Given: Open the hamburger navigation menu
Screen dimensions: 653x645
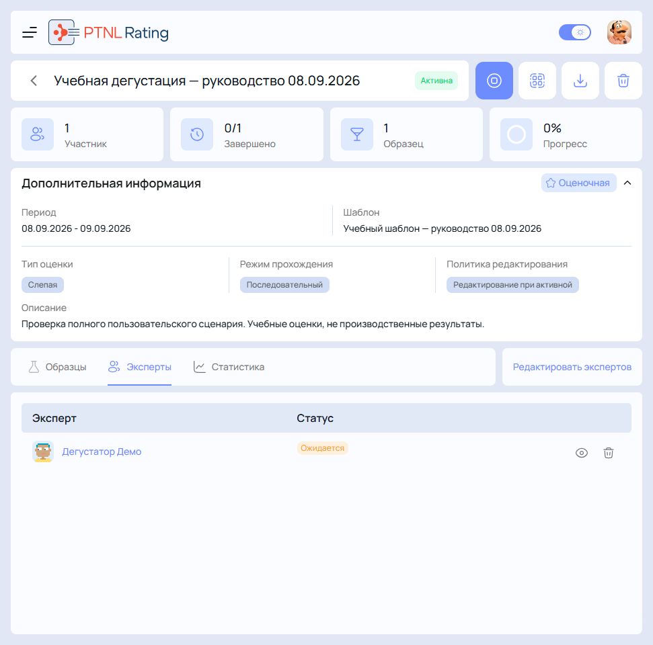Looking at the screenshot, I should 30,32.
